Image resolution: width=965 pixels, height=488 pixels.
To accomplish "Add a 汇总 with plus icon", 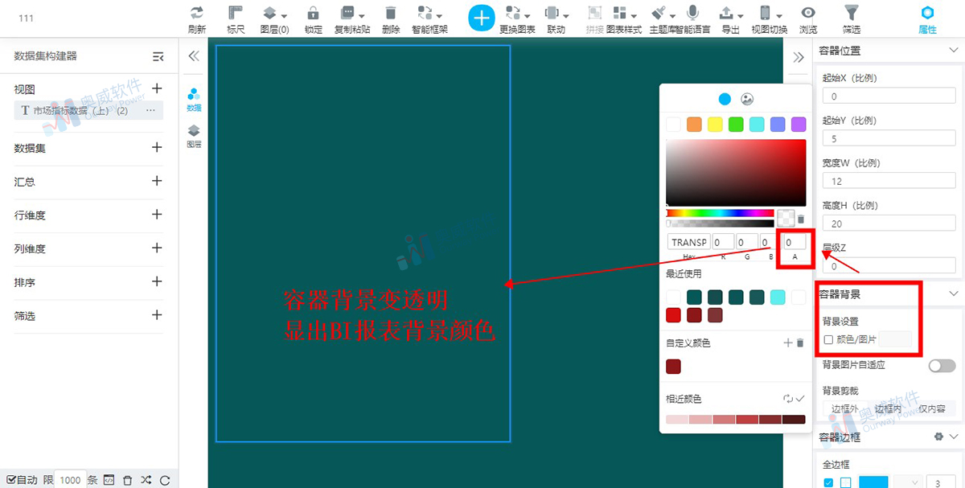I will [x=157, y=181].
